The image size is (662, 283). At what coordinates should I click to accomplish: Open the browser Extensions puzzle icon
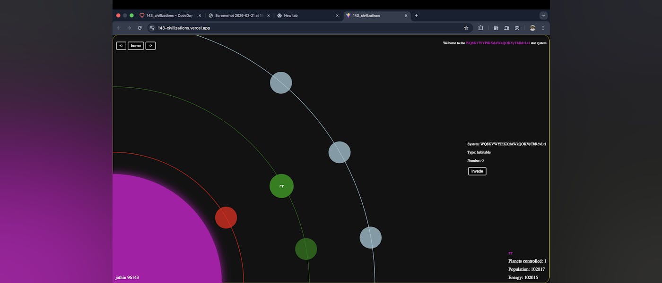[481, 28]
